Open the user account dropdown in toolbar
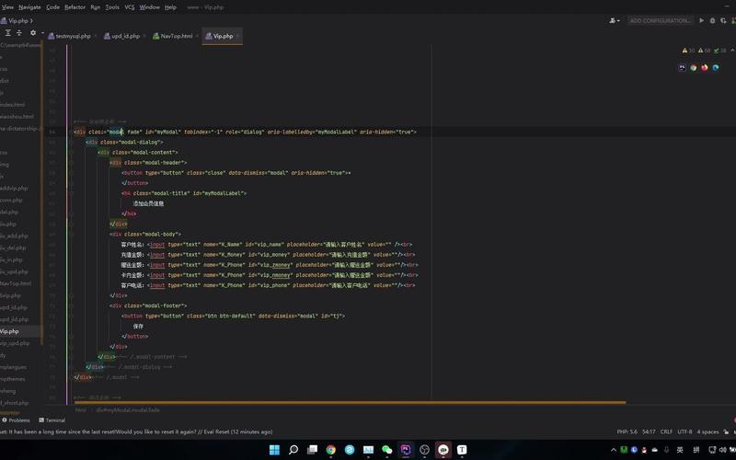736x460 pixels. (614, 20)
